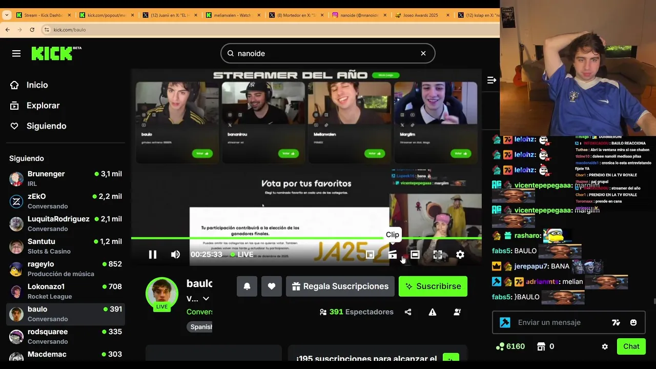Switch to kick.com/popout tab
656x369 pixels.
[107, 15]
